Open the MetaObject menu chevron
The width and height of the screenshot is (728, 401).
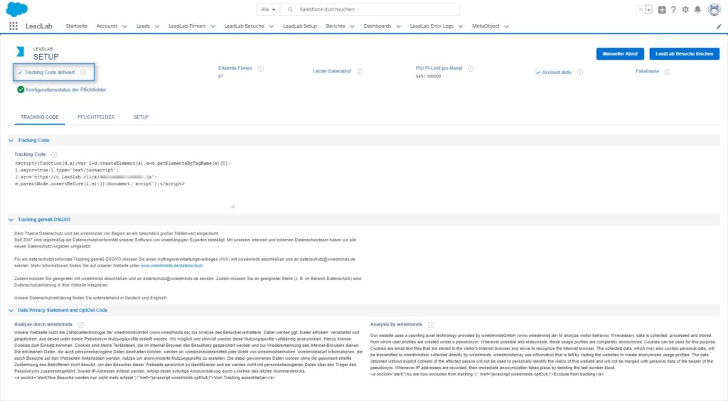pos(506,26)
